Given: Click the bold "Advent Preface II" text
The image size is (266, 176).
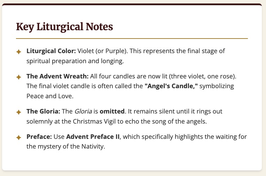Looking at the screenshot, I should coord(93,137).
